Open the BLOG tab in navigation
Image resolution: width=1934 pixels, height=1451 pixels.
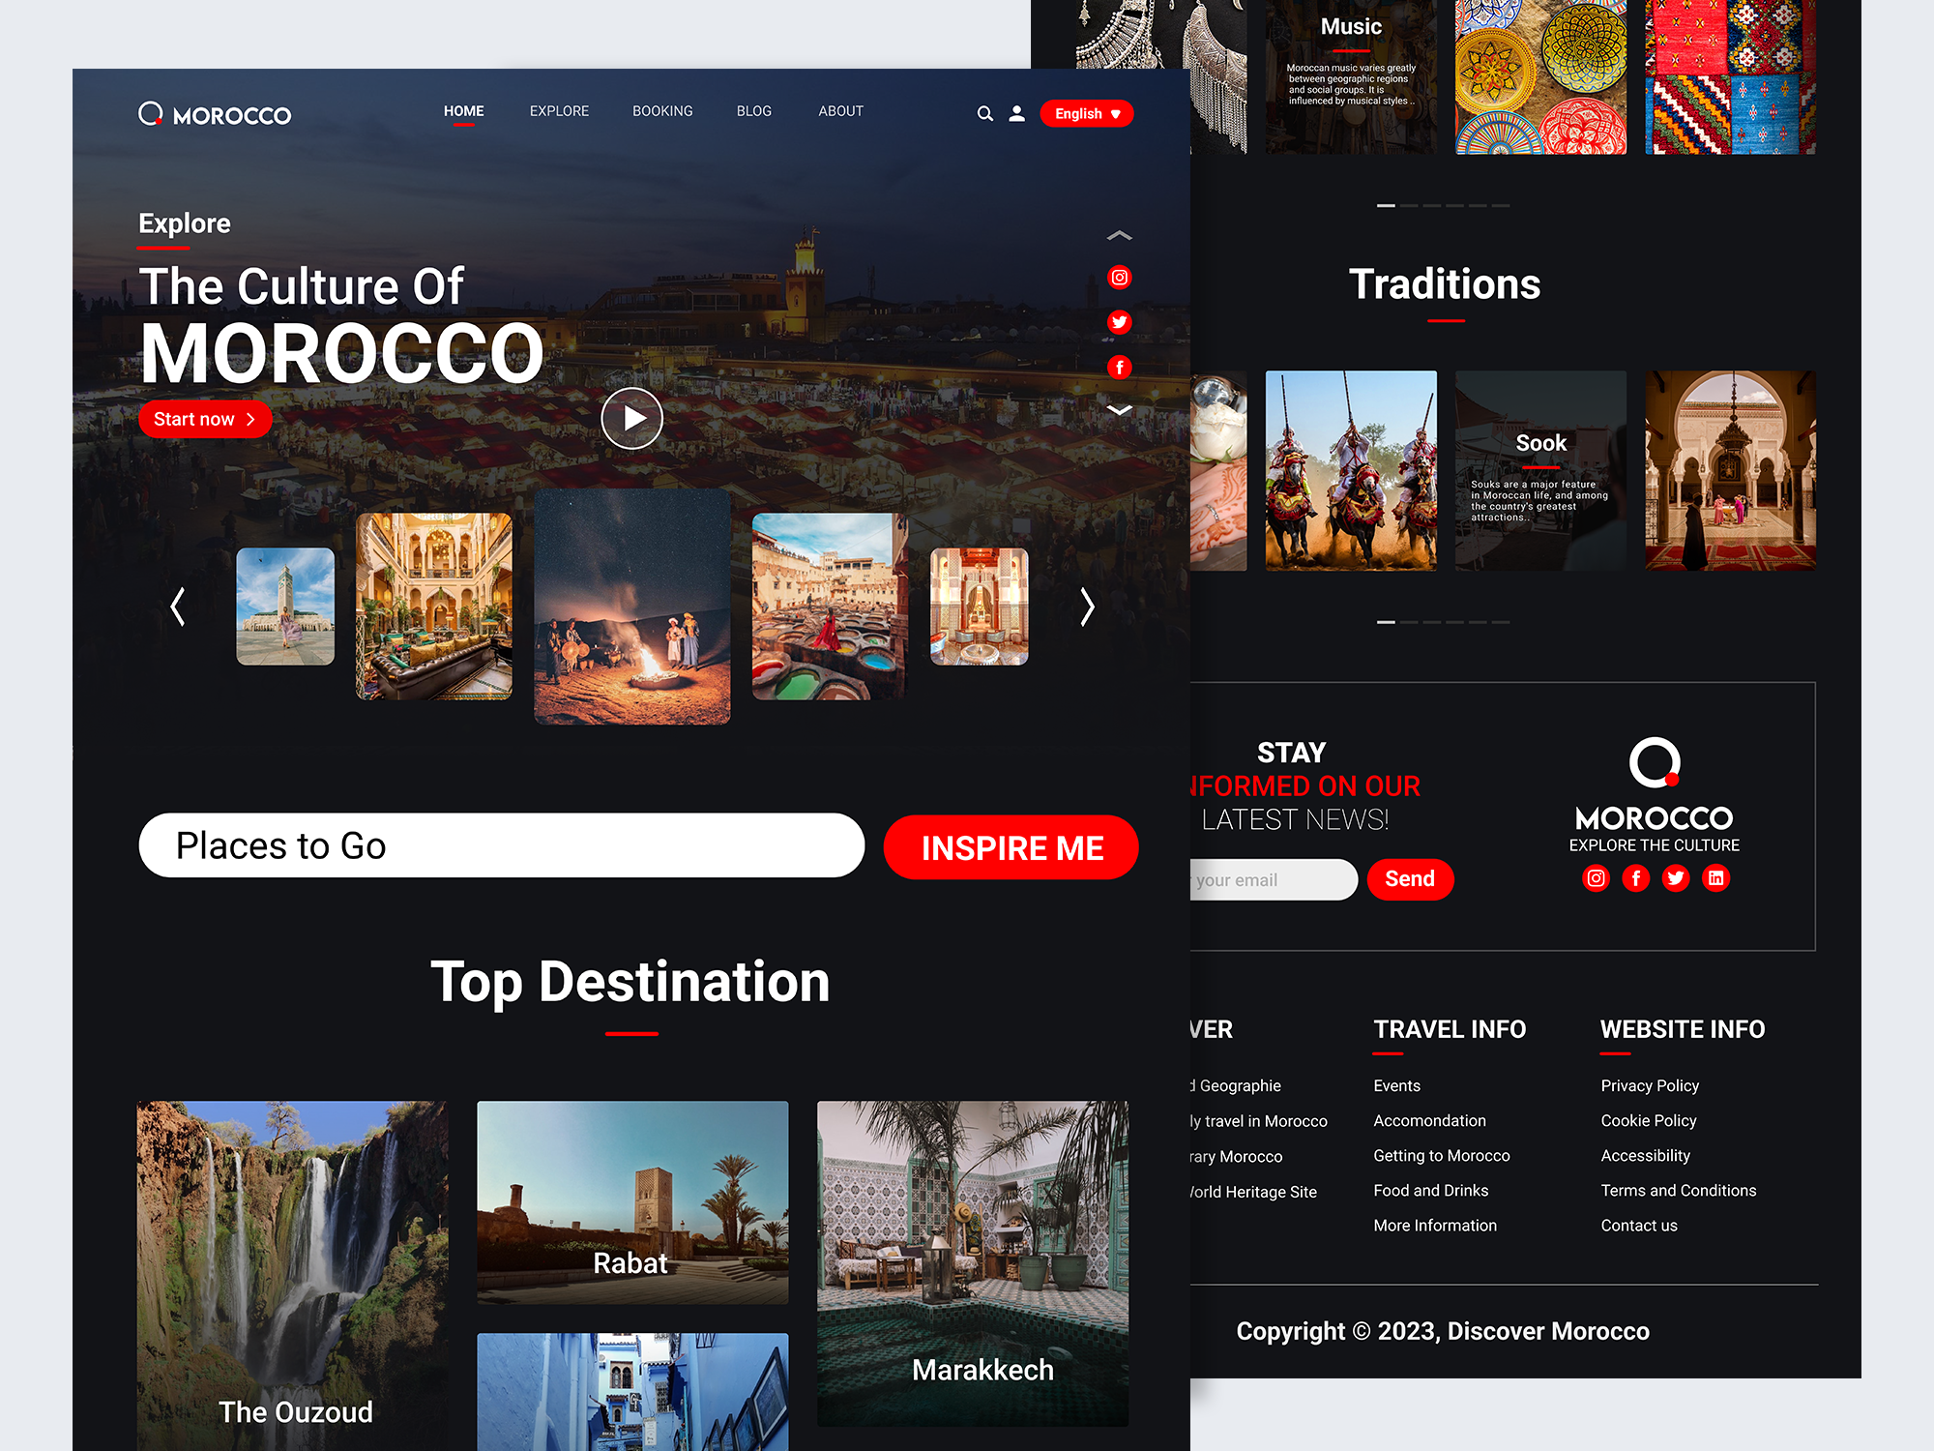click(x=753, y=111)
